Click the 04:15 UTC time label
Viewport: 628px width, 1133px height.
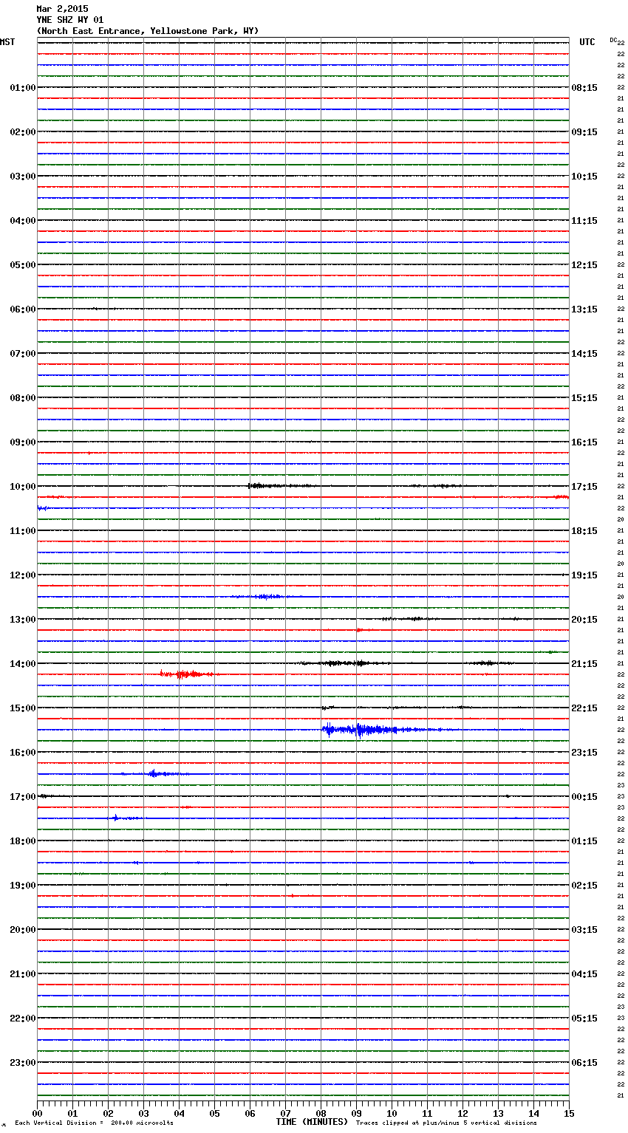(584, 974)
